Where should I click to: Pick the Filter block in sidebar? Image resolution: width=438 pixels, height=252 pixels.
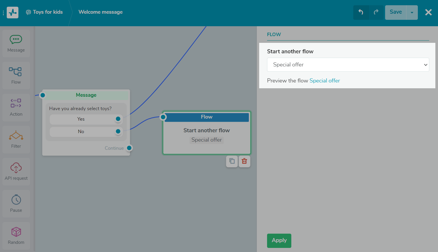click(x=16, y=140)
